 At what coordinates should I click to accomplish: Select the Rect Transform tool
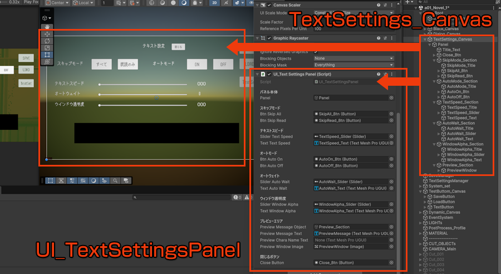[x=47, y=55]
